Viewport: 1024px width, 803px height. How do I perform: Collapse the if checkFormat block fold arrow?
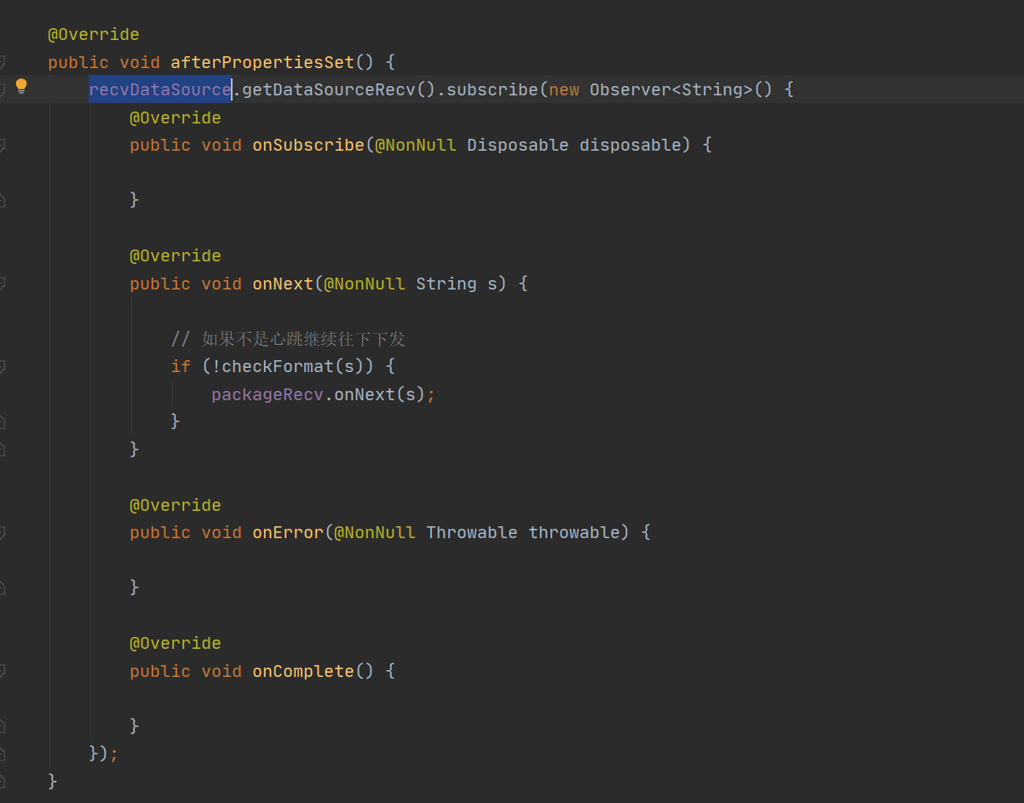pos(4,366)
